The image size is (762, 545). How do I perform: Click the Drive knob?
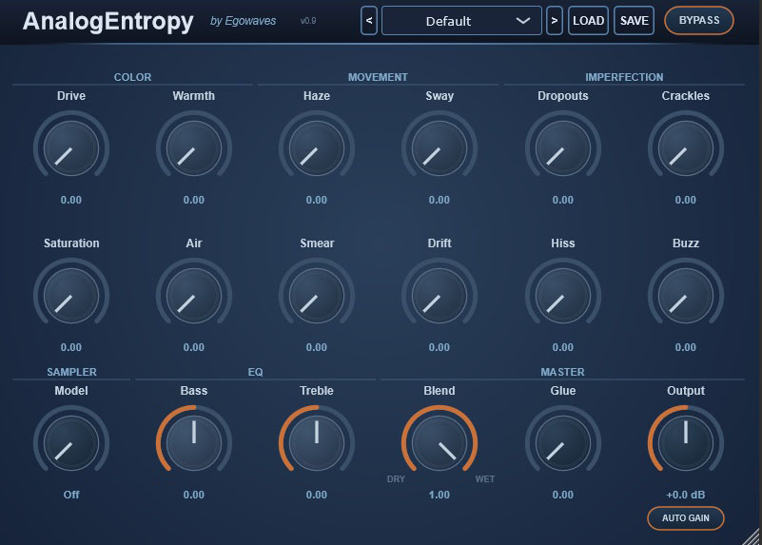point(71,148)
